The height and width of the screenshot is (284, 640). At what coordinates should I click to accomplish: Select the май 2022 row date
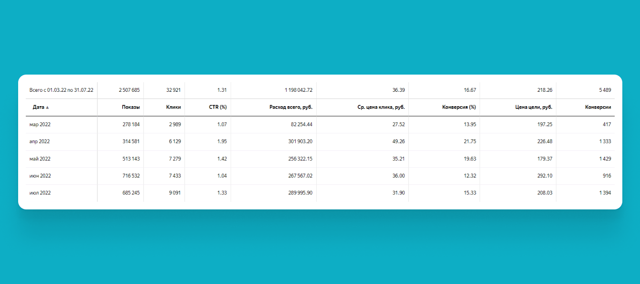(x=40, y=159)
